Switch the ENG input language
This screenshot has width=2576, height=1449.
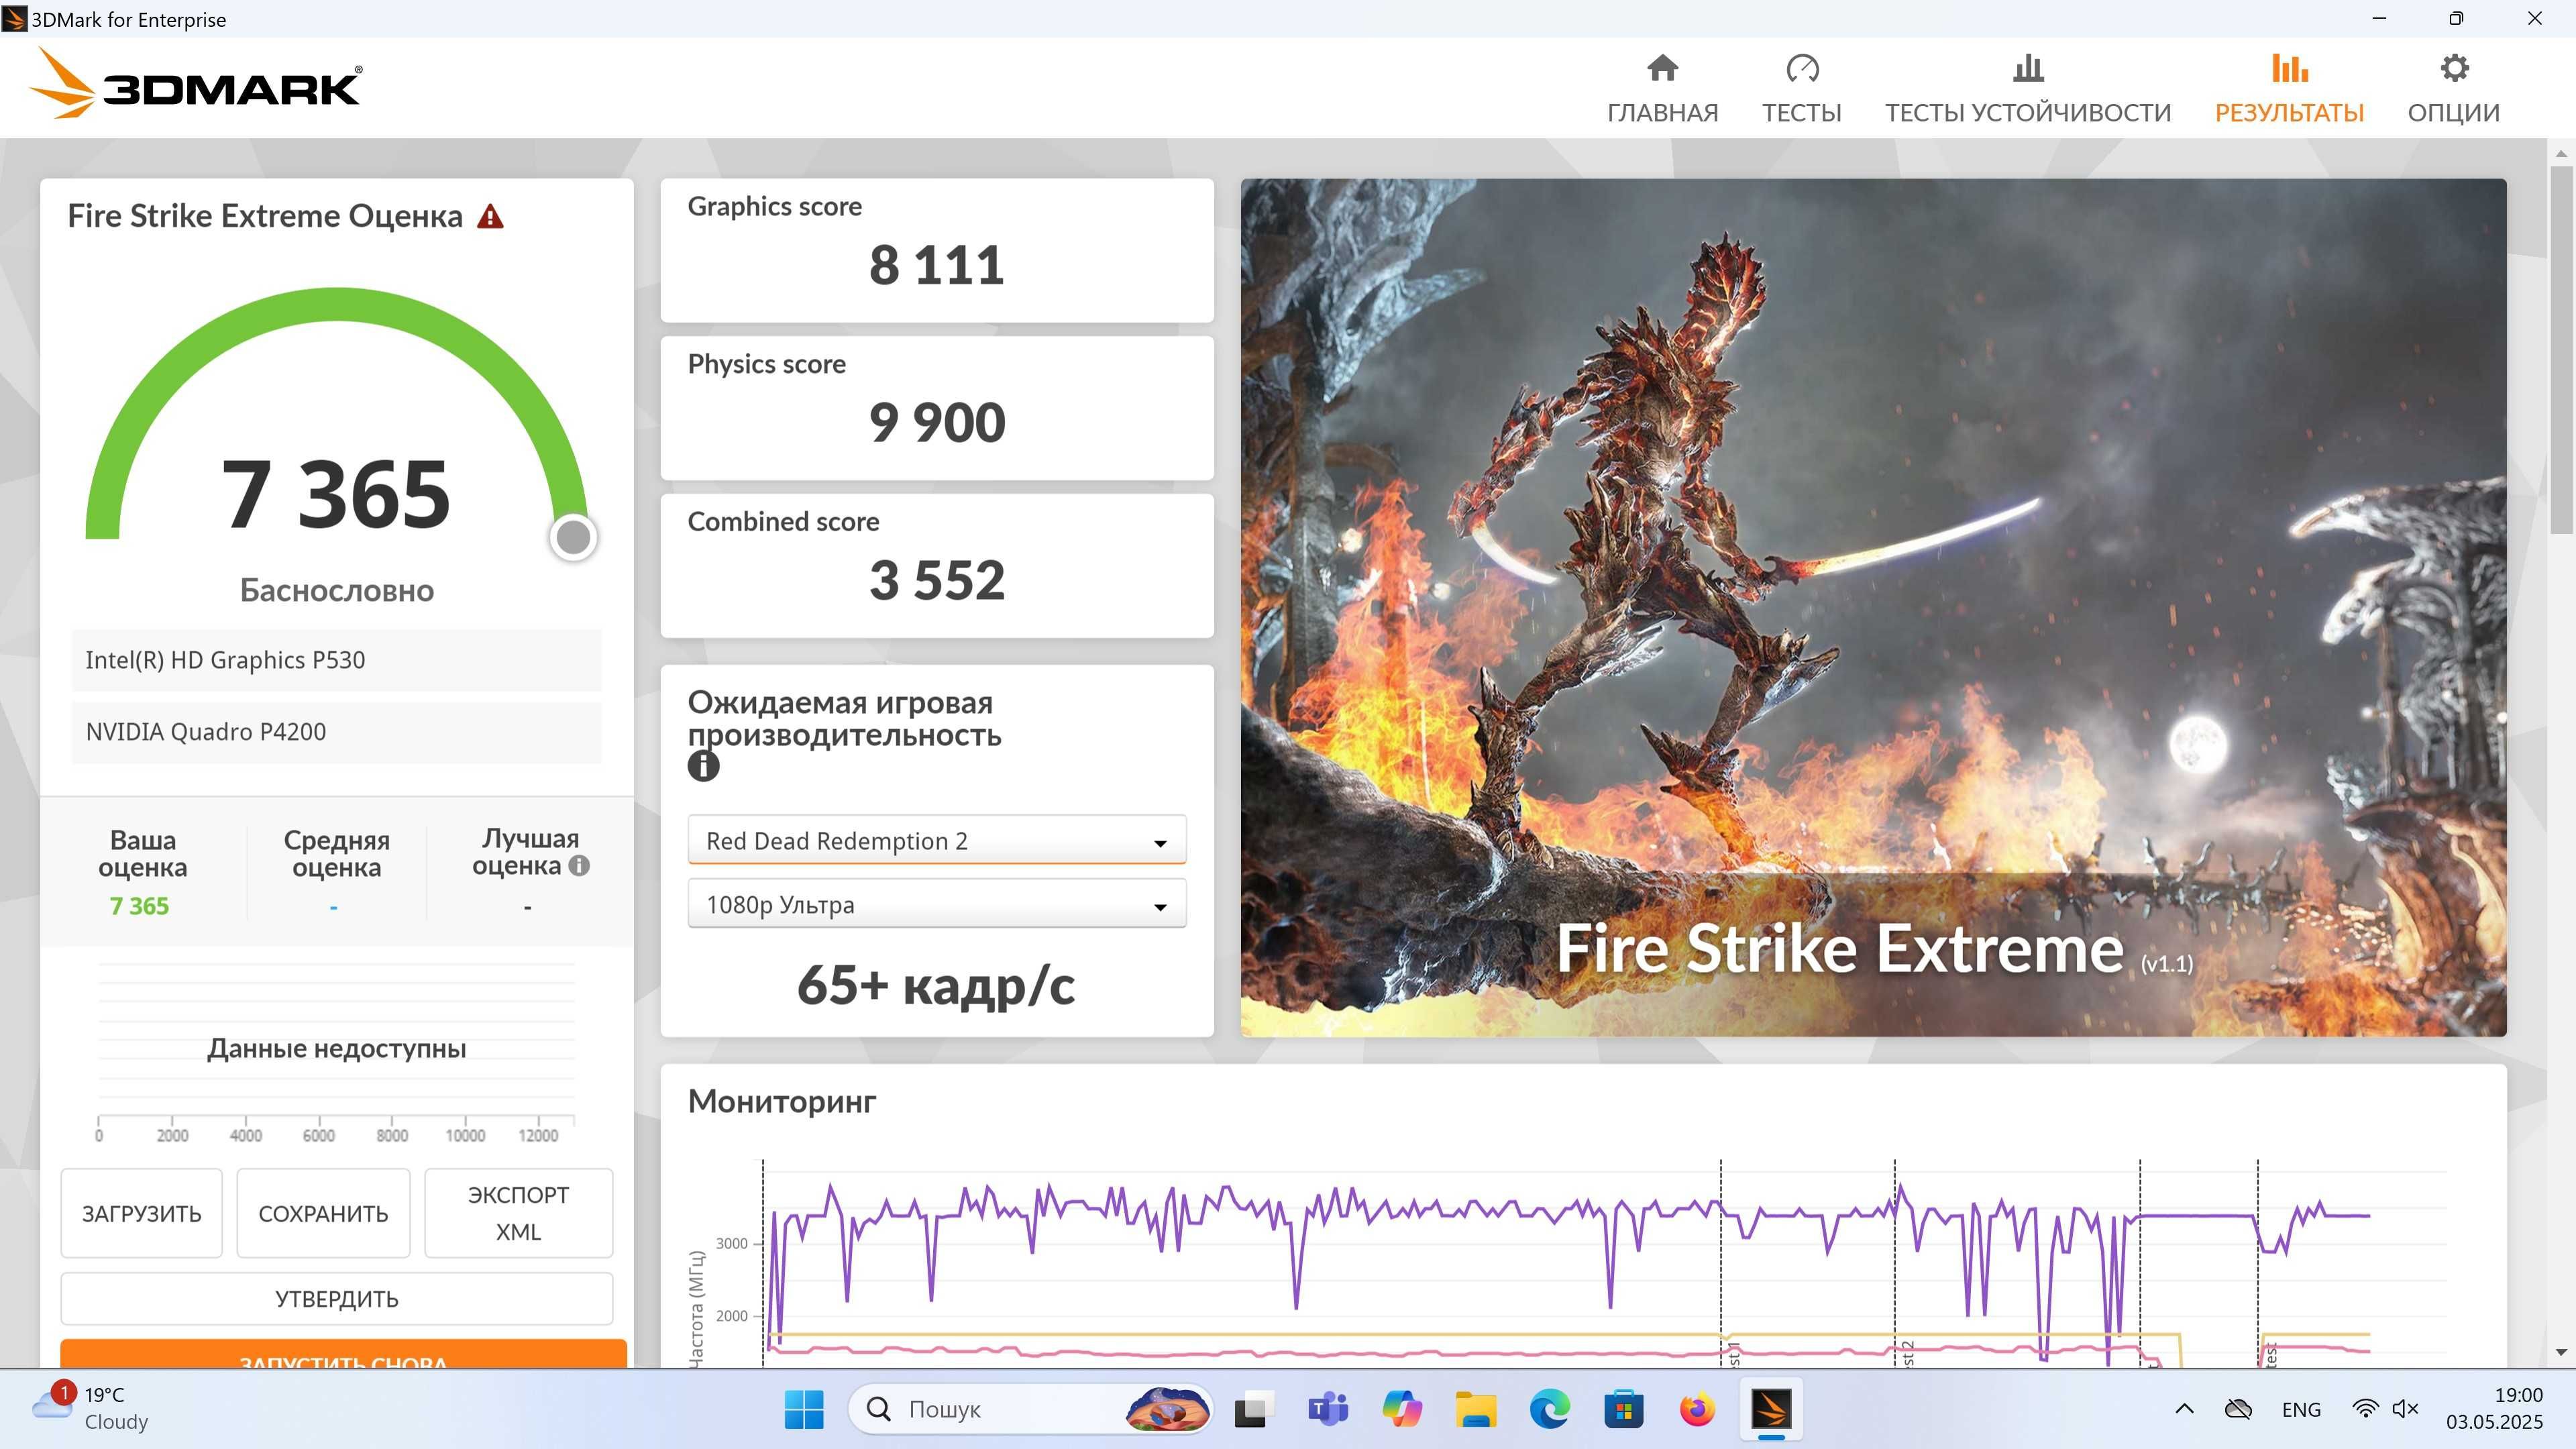[2301, 1409]
